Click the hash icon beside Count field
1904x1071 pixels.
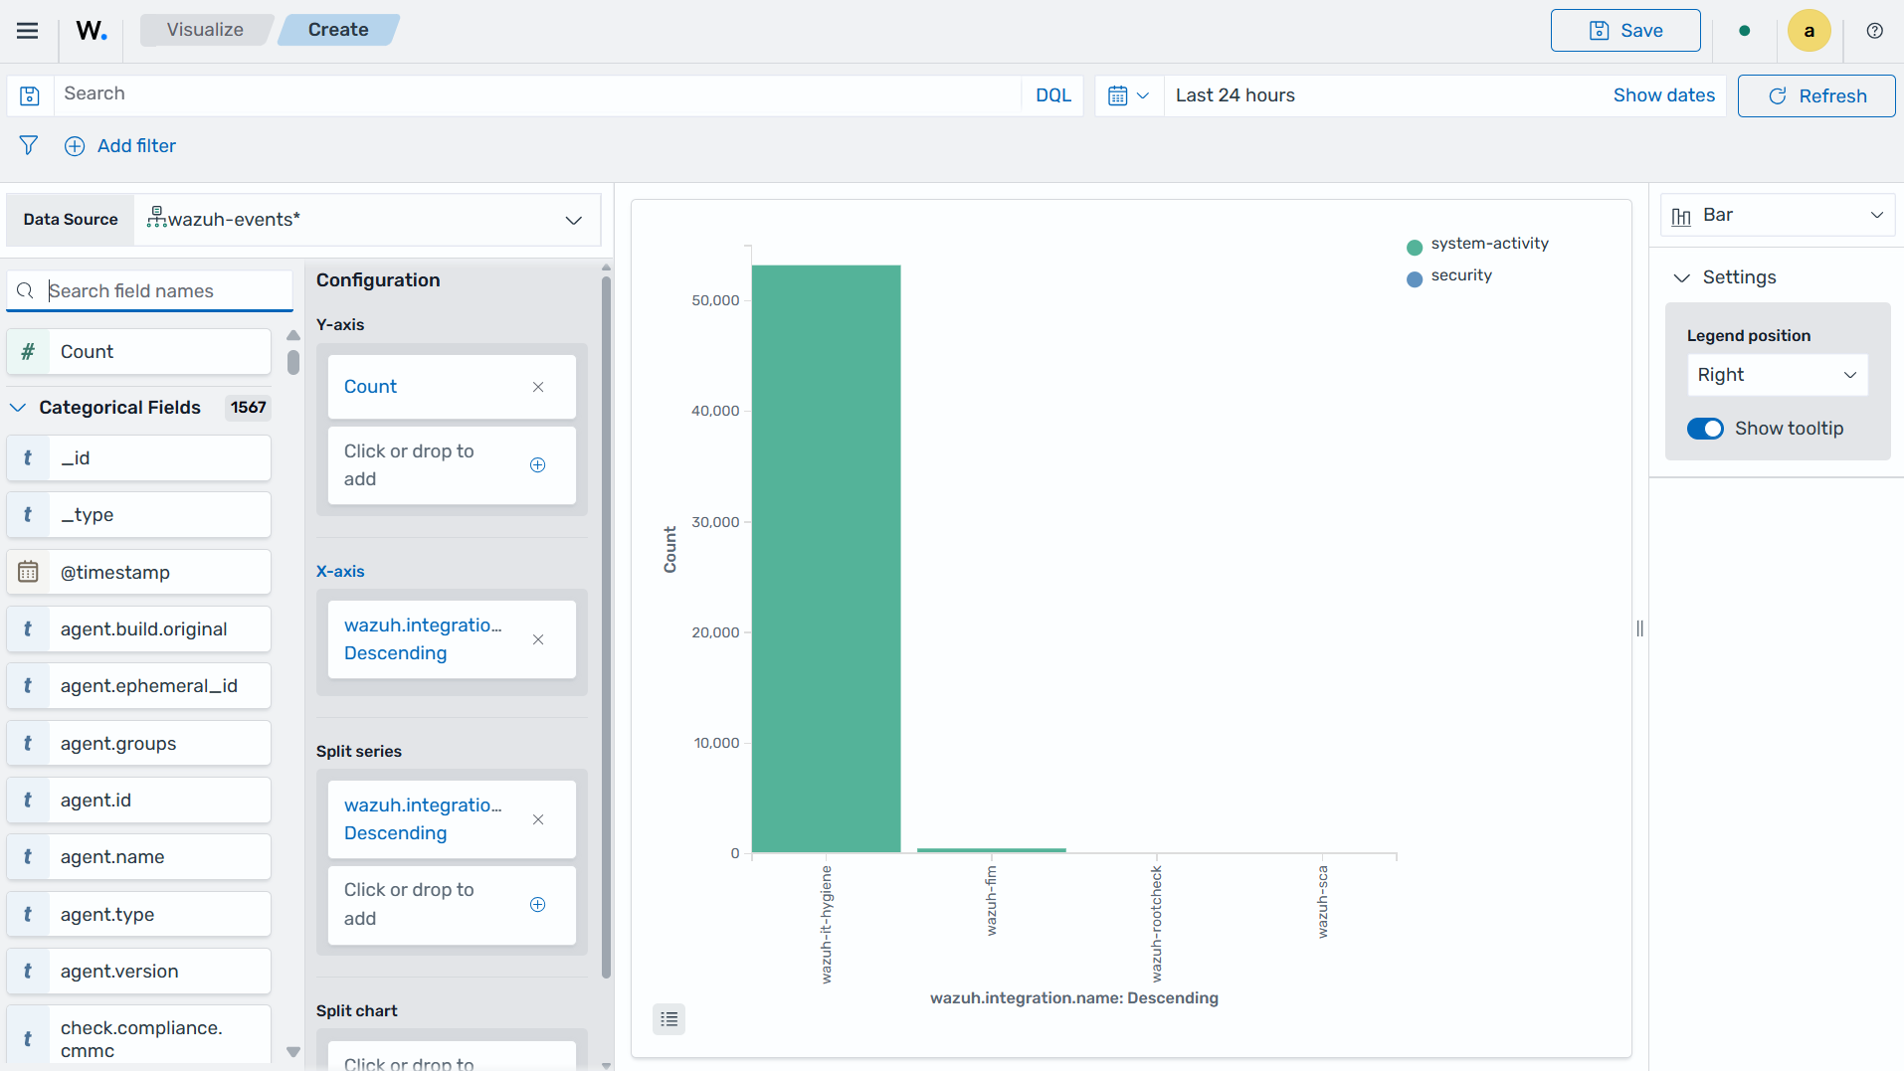point(28,351)
